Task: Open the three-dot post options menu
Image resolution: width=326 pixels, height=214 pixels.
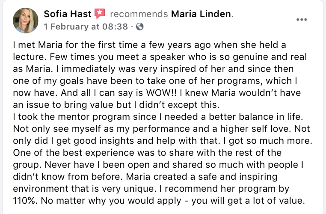Action: [302, 19]
